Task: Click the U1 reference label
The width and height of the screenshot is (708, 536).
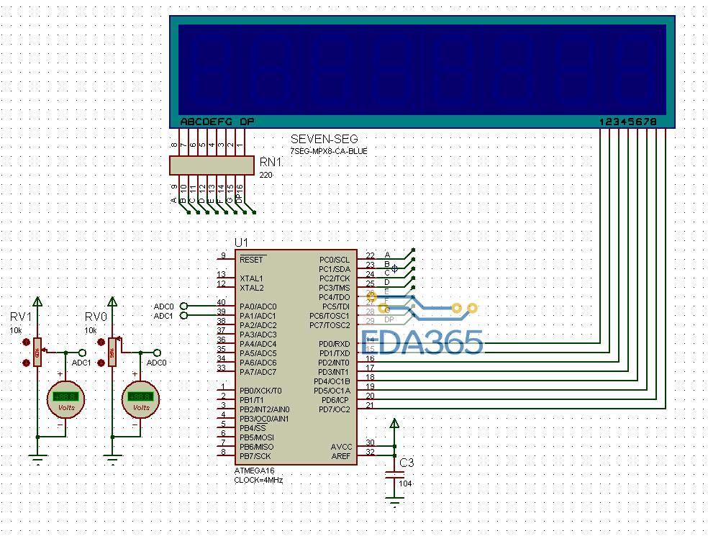Action: click(x=240, y=242)
